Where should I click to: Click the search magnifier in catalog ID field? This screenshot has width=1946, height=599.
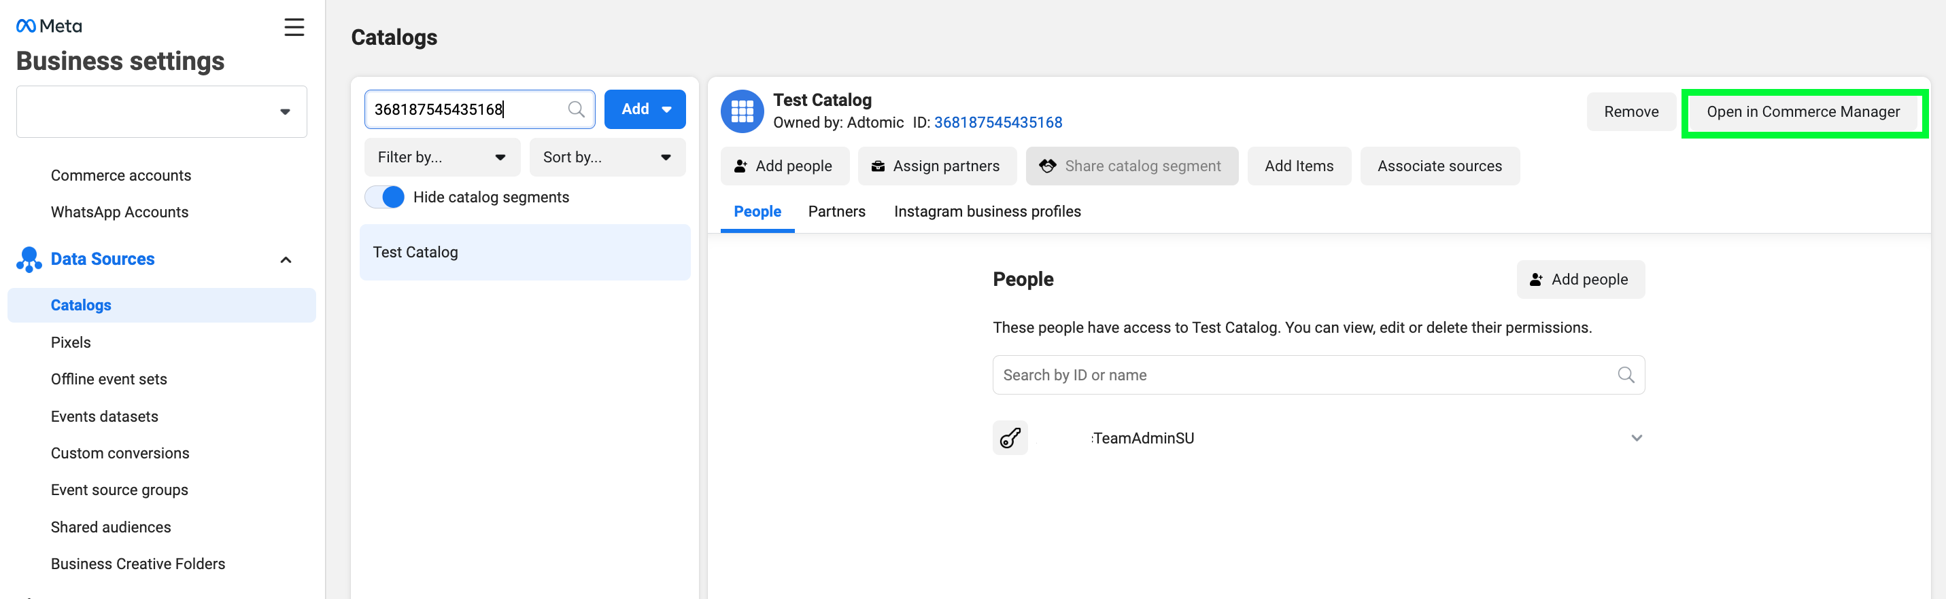point(576,109)
